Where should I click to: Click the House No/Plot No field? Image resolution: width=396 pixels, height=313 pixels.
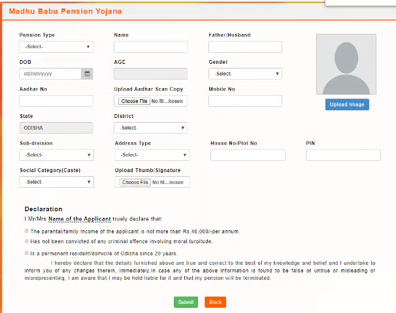click(x=248, y=155)
